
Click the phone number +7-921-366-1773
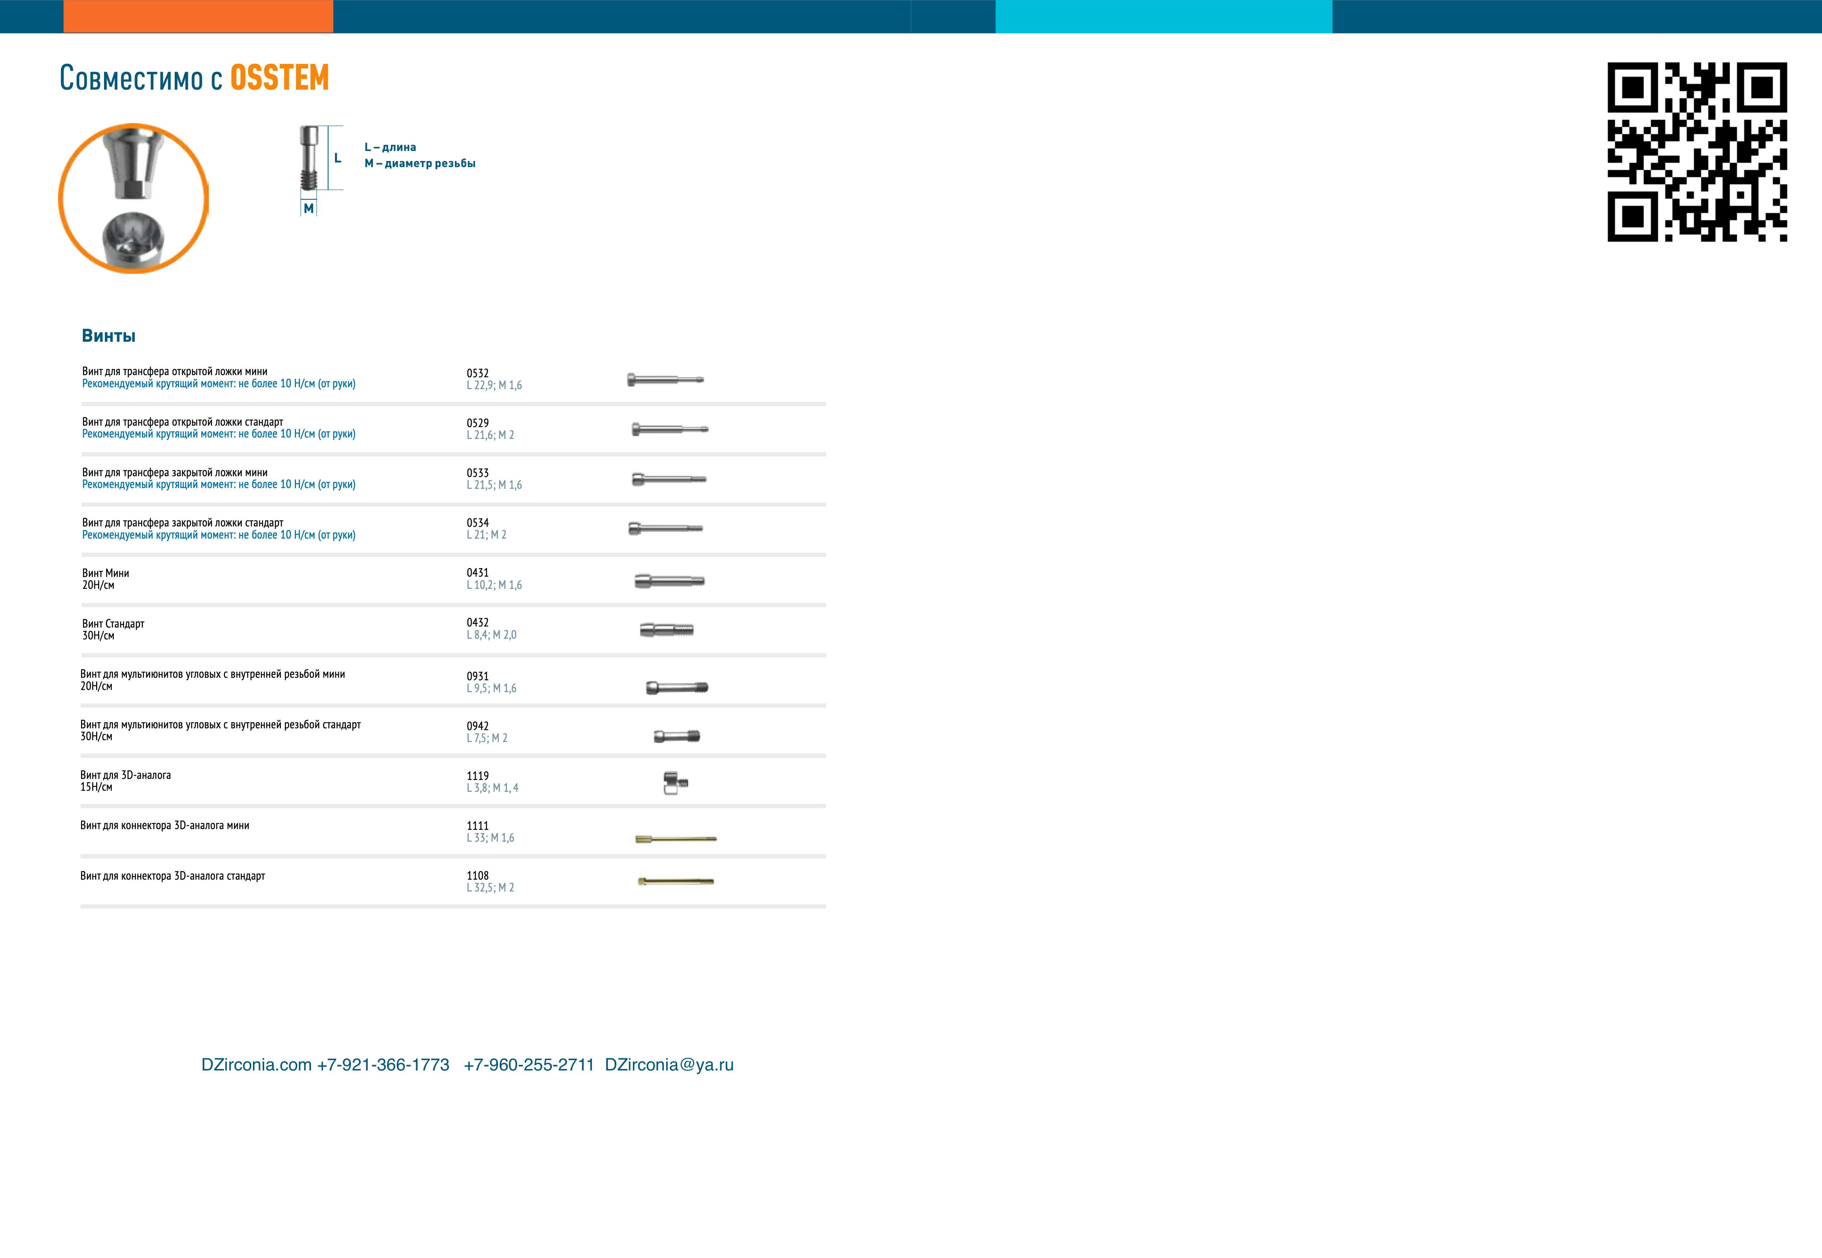tap(383, 1065)
